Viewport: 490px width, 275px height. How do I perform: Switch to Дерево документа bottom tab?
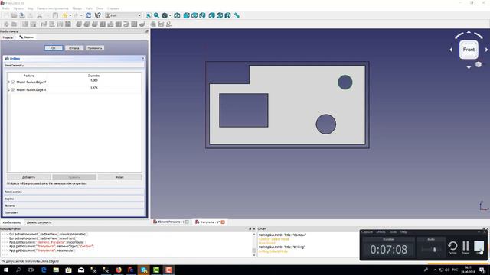pos(39,222)
